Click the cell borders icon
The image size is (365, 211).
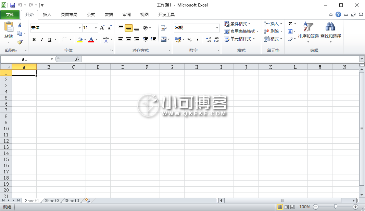[65, 40]
